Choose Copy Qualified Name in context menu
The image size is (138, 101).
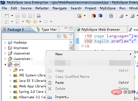[90, 77]
